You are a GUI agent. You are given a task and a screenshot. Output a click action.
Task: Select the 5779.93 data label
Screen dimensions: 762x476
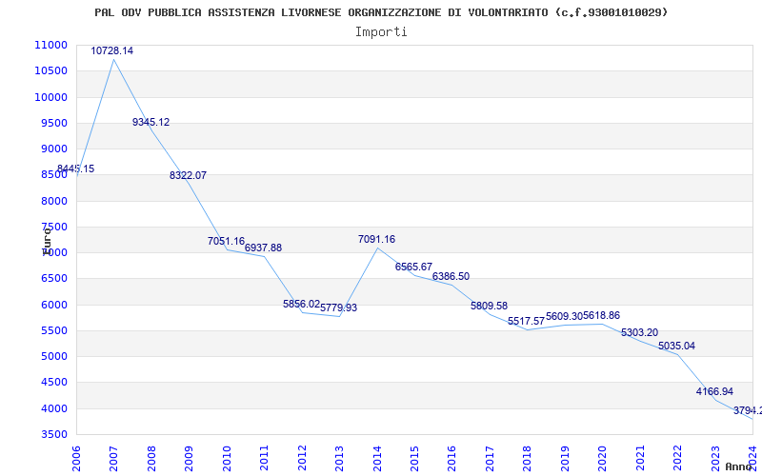(x=339, y=307)
